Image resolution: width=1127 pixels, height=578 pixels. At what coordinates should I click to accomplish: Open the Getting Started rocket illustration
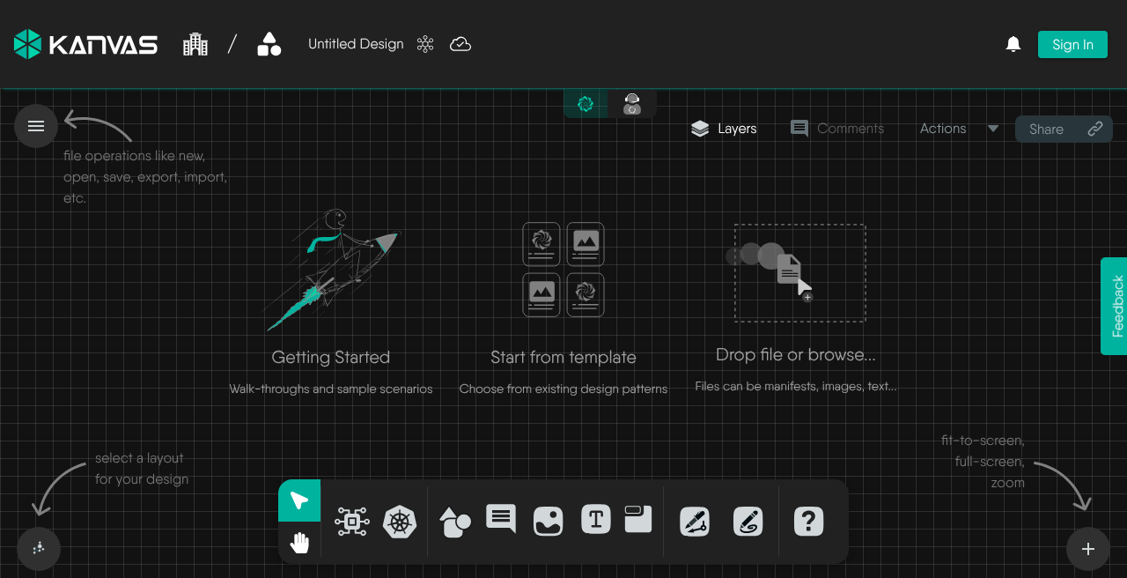point(331,270)
